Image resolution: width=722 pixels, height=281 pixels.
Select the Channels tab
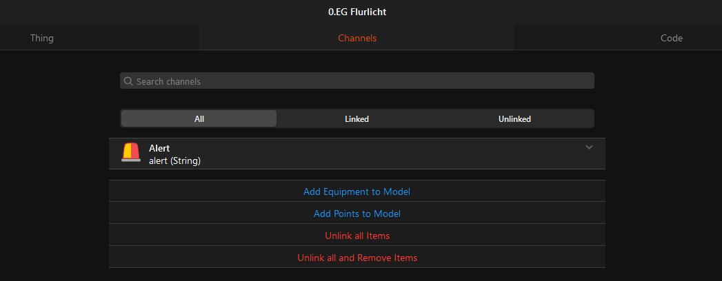(x=357, y=38)
